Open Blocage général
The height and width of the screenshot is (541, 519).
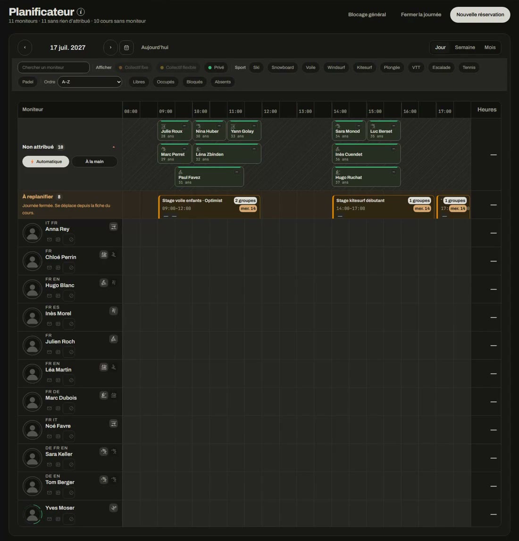click(367, 15)
